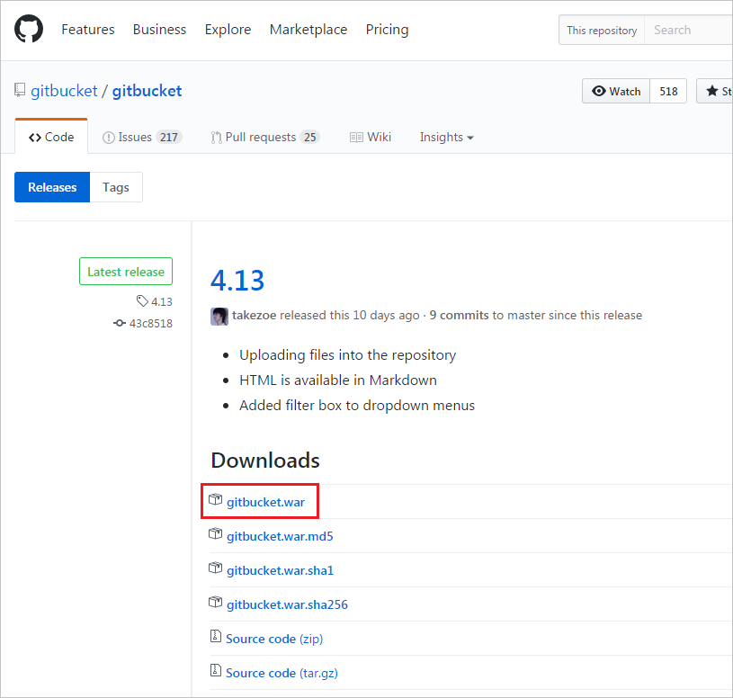Switch to the Wiki tab
This screenshot has height=698, width=733.
point(371,137)
